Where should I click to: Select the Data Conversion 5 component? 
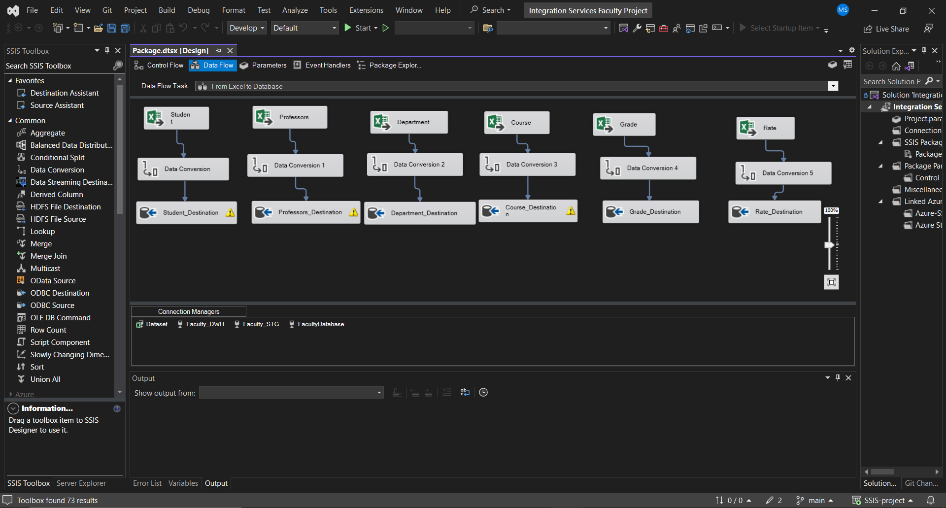[x=783, y=173]
